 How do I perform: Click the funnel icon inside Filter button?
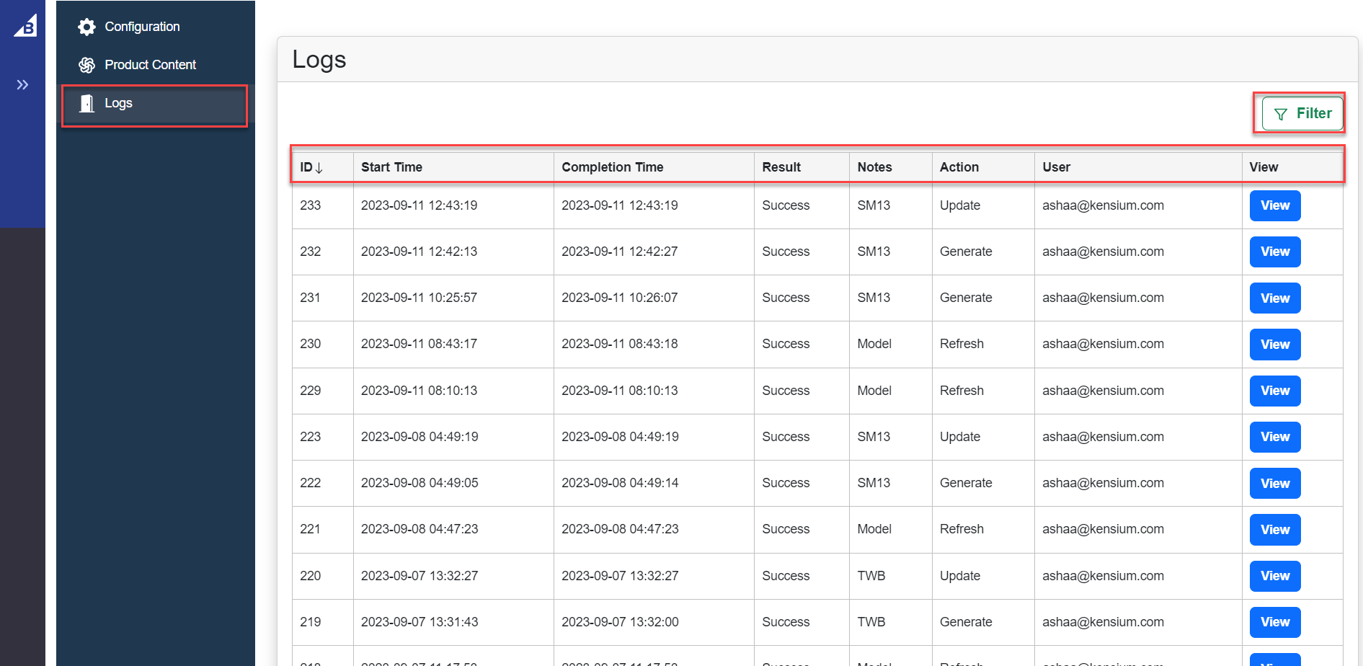tap(1281, 113)
